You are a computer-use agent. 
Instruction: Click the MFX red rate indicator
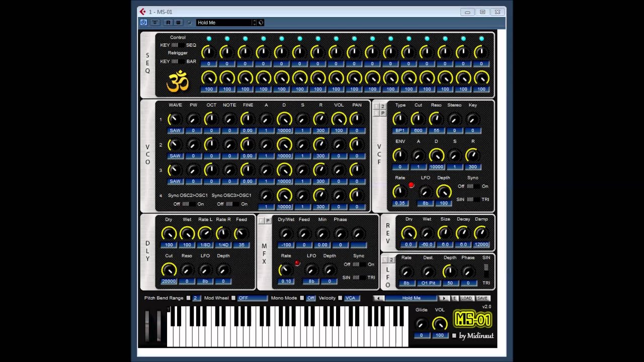pyautogui.click(x=297, y=263)
